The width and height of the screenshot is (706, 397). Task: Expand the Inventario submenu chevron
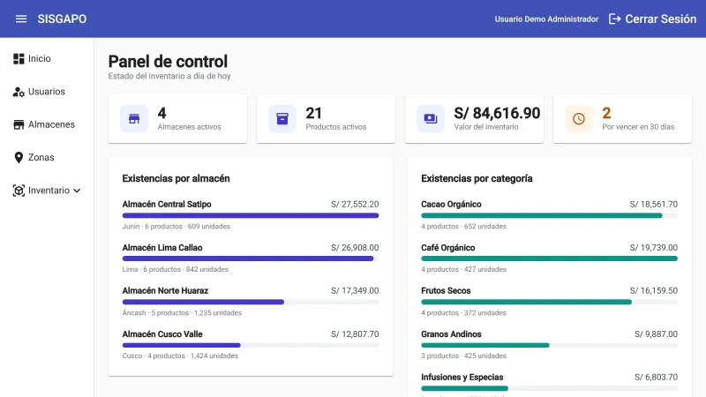coord(77,191)
